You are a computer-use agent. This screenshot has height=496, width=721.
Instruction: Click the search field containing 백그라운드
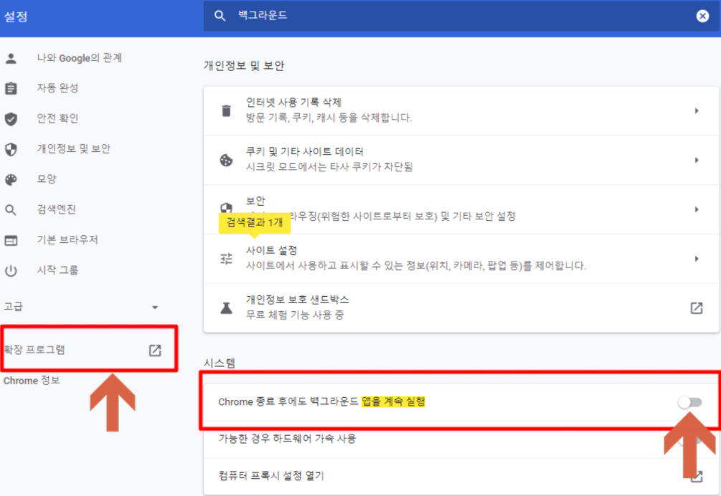point(461,16)
